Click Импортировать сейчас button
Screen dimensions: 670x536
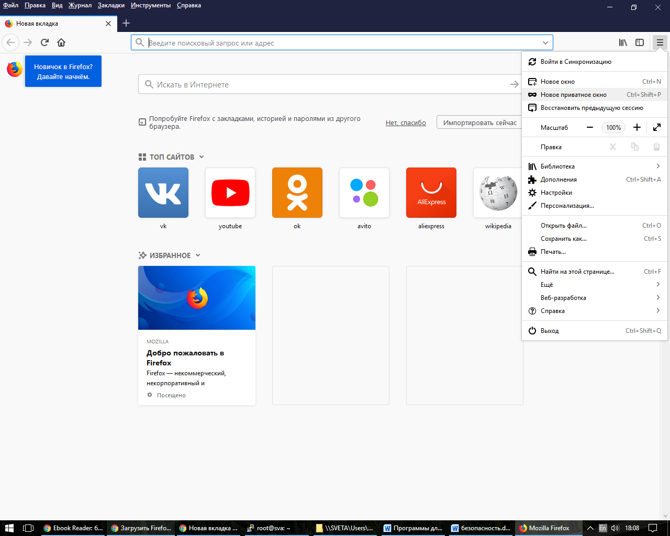[479, 122]
